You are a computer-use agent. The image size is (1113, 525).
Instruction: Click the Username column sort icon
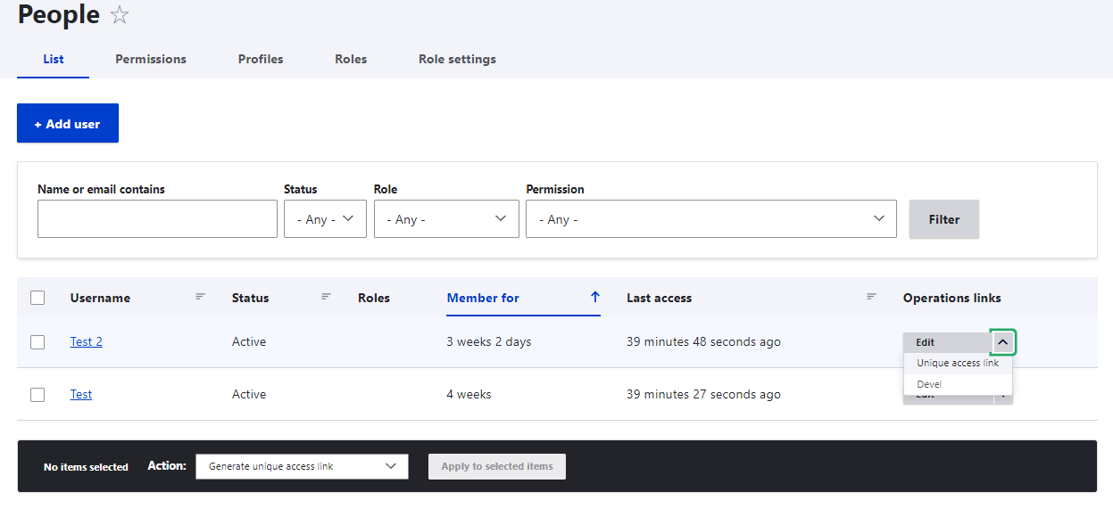click(201, 297)
